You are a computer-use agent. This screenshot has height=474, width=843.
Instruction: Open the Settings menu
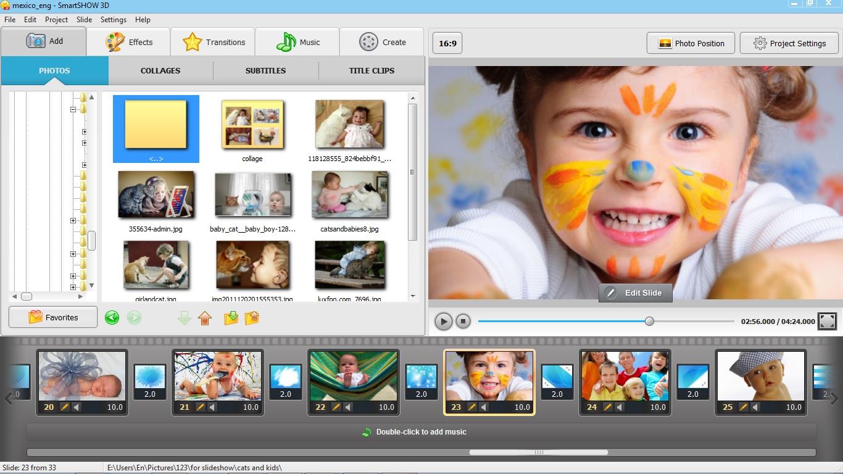pos(114,20)
